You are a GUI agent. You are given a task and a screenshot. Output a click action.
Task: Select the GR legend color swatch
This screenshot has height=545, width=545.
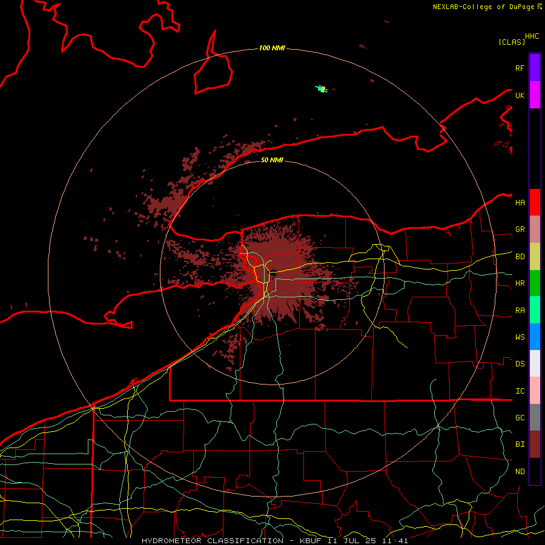pos(535,230)
